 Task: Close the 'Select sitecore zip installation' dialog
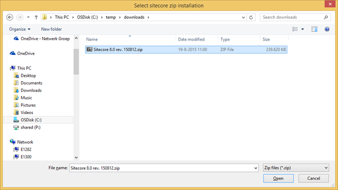coord(330,4)
